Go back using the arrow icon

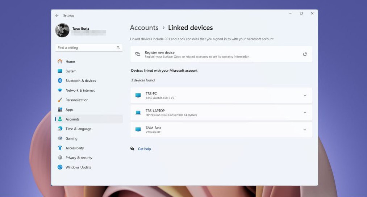(x=57, y=16)
